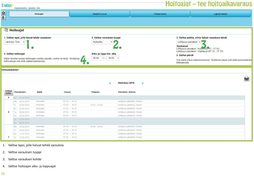
Task: Open the Lapsen tiedot tab
Action: click(221, 14)
